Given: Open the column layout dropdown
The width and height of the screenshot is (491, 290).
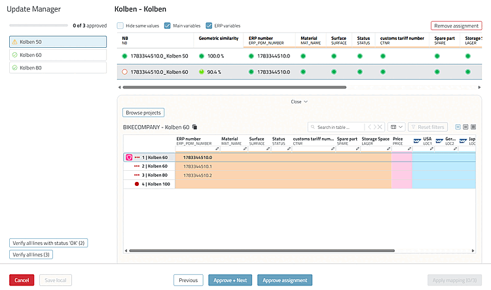Looking at the screenshot, I should 397,127.
